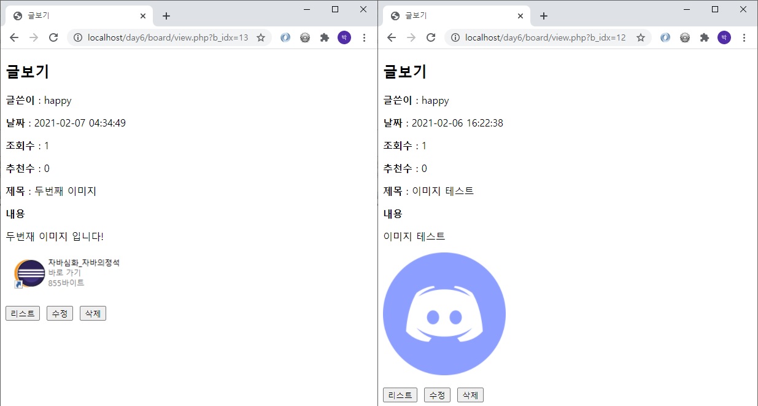Bookmark page with star in right window
Screen dimensions: 758x406
[x=641, y=37]
